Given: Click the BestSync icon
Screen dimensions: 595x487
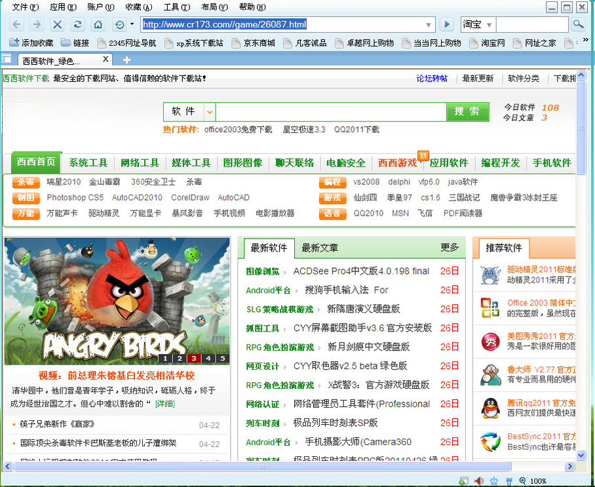Looking at the screenshot, I should [490, 442].
